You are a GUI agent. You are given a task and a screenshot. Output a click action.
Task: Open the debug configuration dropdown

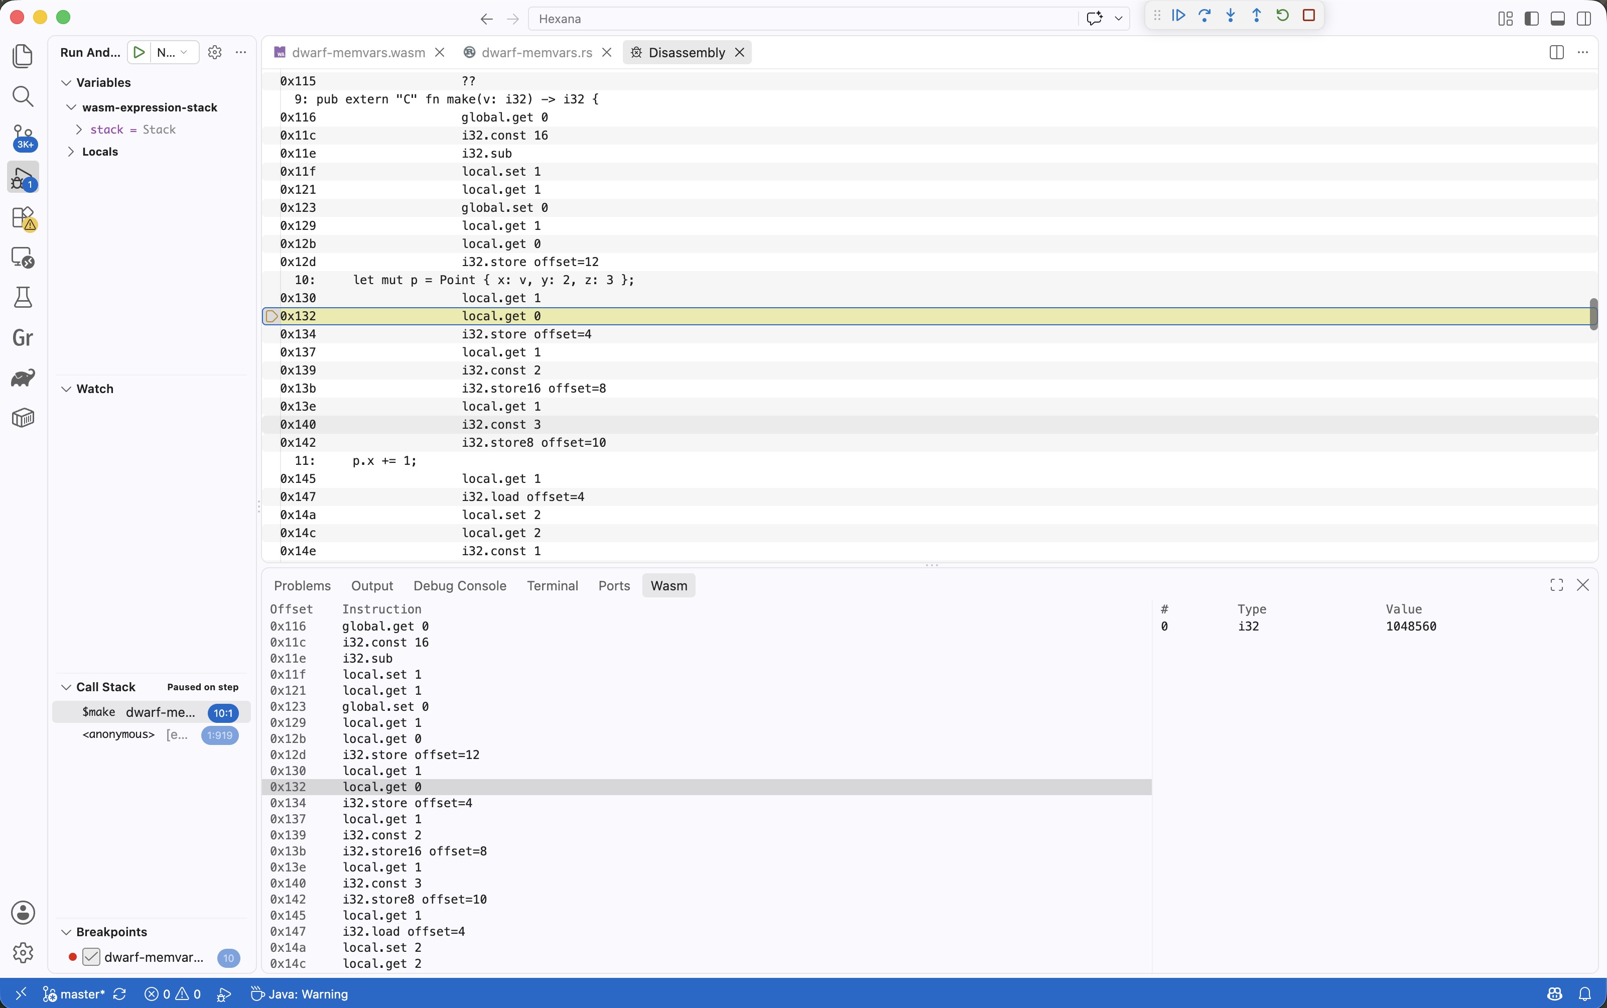coord(175,52)
